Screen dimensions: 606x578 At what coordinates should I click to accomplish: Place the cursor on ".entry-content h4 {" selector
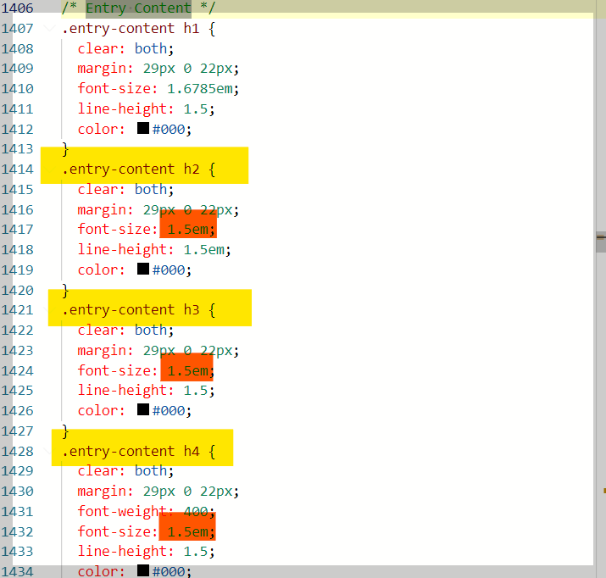click(x=138, y=451)
